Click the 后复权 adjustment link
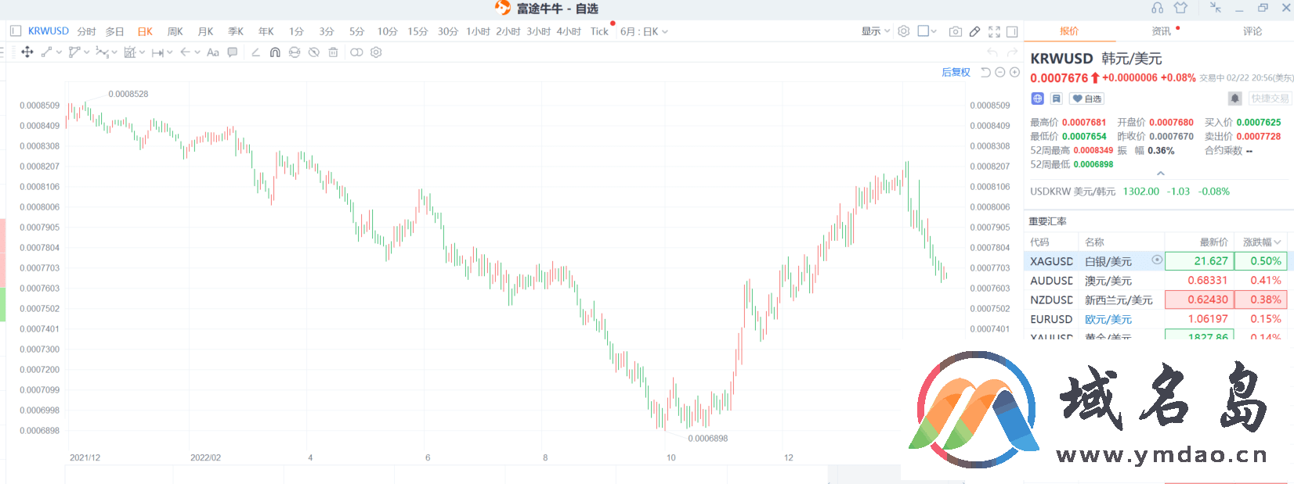 click(956, 73)
